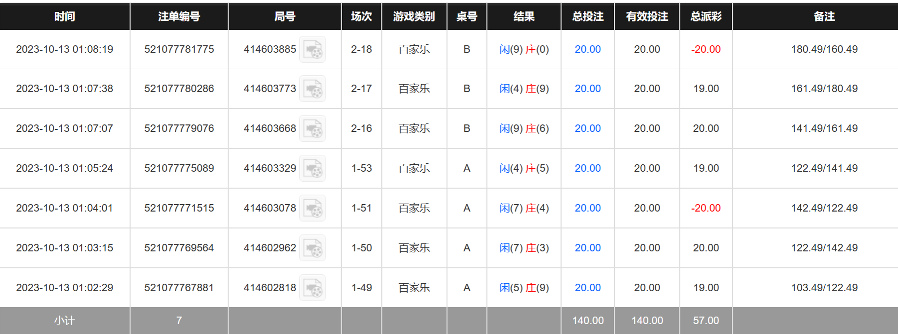Screen dimensions: 898x334
Task: Open blue 20.00 bet link for order 521077767881
Action: pyautogui.click(x=588, y=288)
